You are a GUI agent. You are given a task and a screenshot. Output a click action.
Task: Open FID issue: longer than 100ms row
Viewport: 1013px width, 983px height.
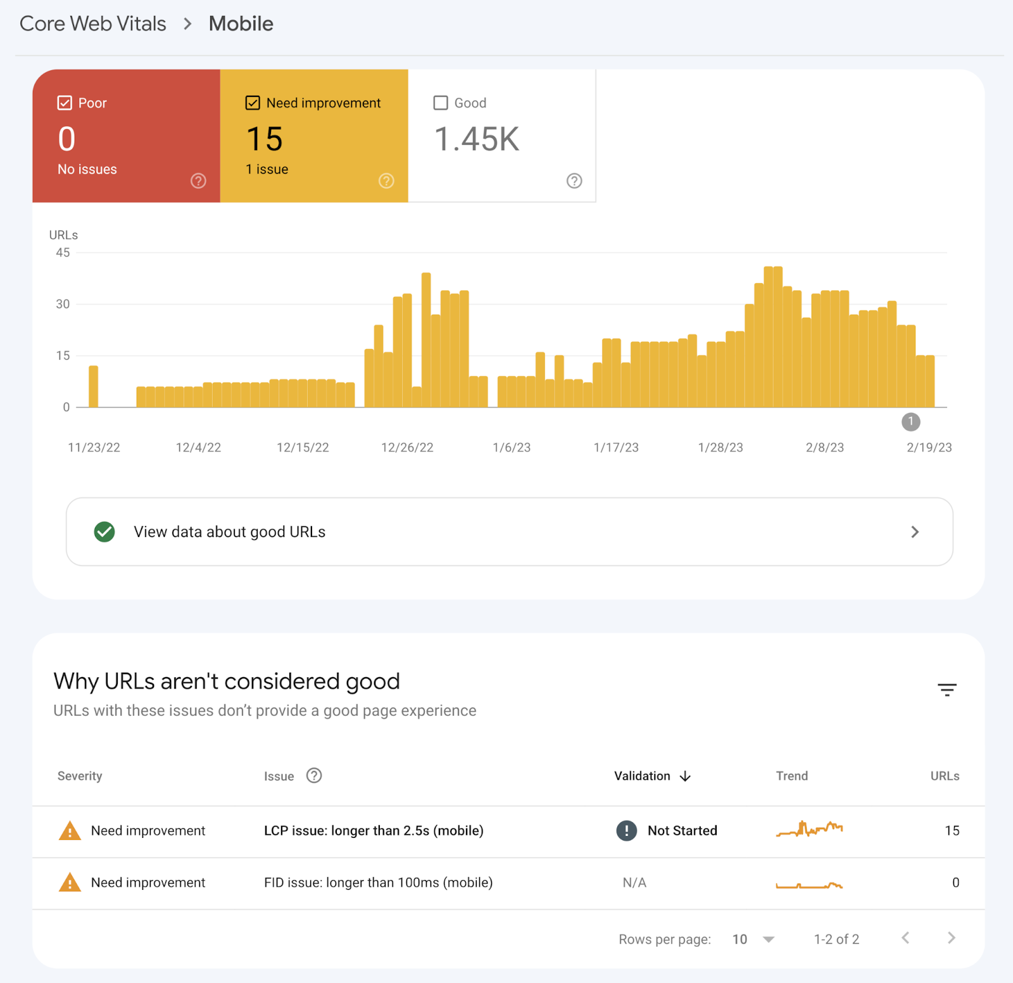pyautogui.click(x=378, y=882)
